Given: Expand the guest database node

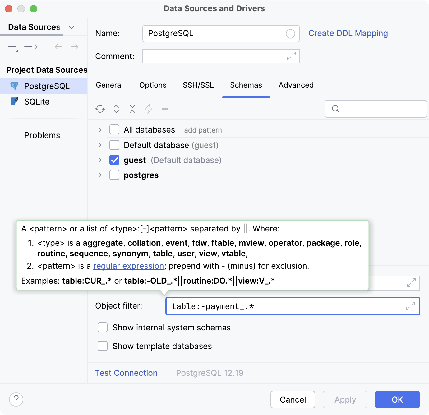Looking at the screenshot, I should click(x=99, y=160).
